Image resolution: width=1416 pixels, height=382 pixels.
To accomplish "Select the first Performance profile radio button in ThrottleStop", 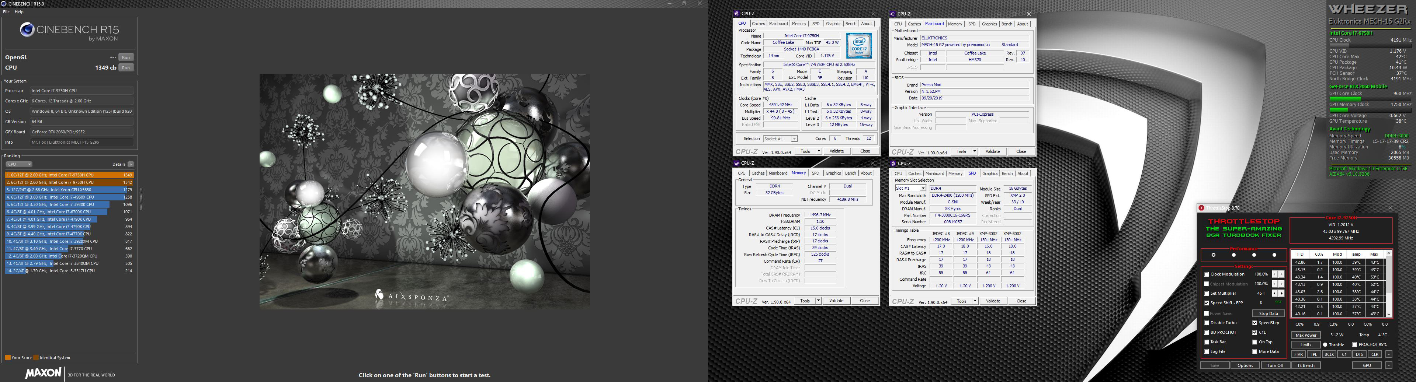I will point(1214,255).
